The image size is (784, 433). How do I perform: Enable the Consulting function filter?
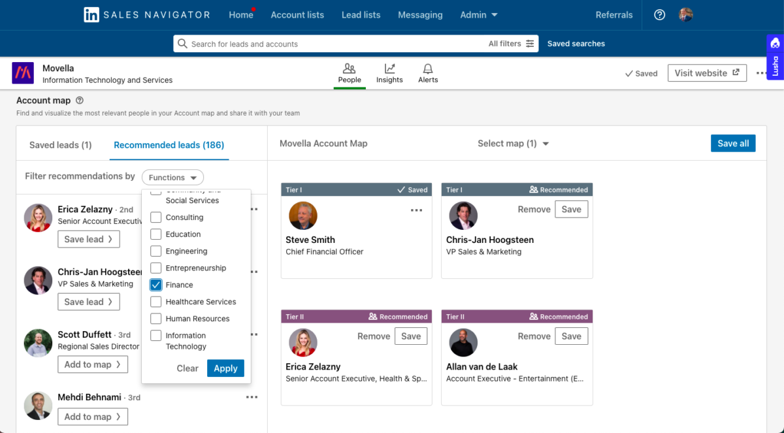(x=156, y=217)
